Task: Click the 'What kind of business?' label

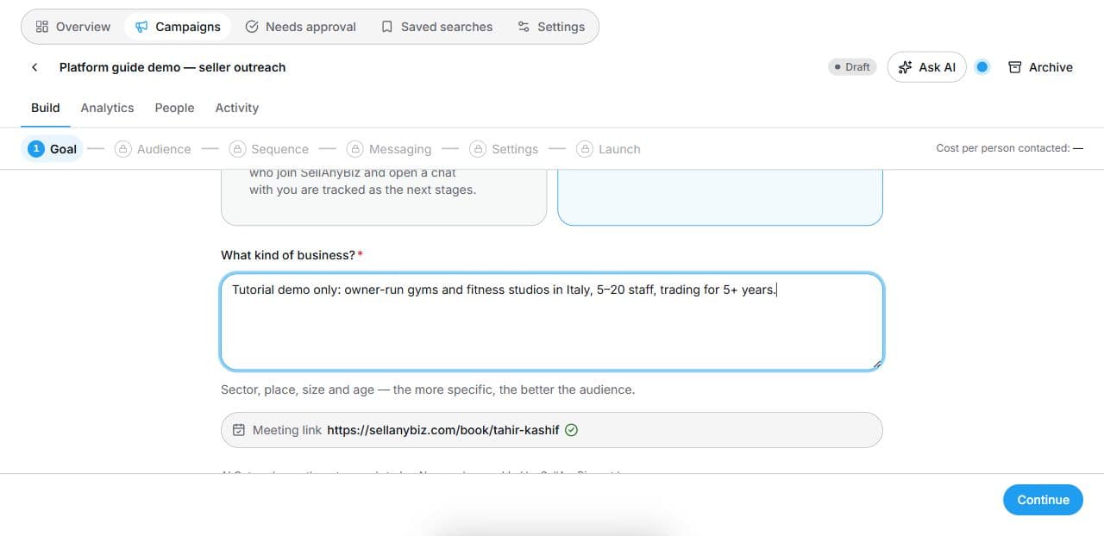Action: click(288, 255)
